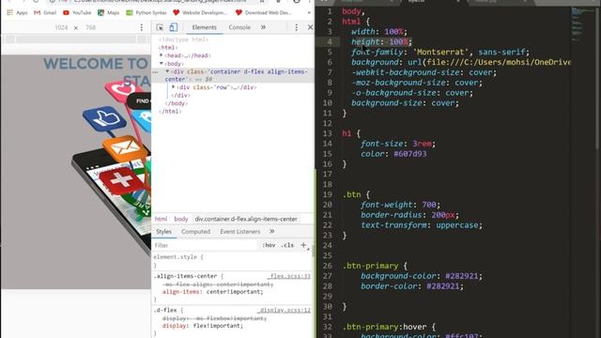Click the background-color #282921 line
Viewport: 601px width, 338px height.
point(422,276)
